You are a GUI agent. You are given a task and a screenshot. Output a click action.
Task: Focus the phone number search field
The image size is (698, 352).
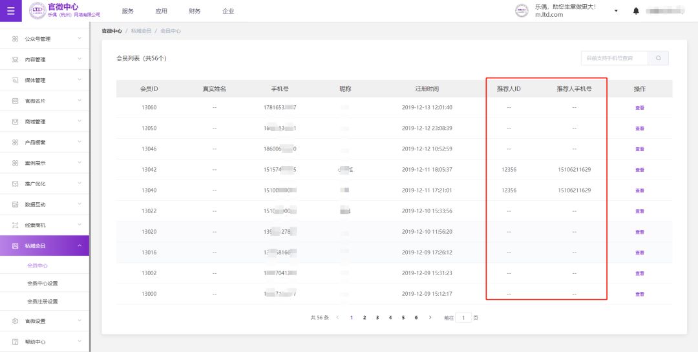coord(614,58)
